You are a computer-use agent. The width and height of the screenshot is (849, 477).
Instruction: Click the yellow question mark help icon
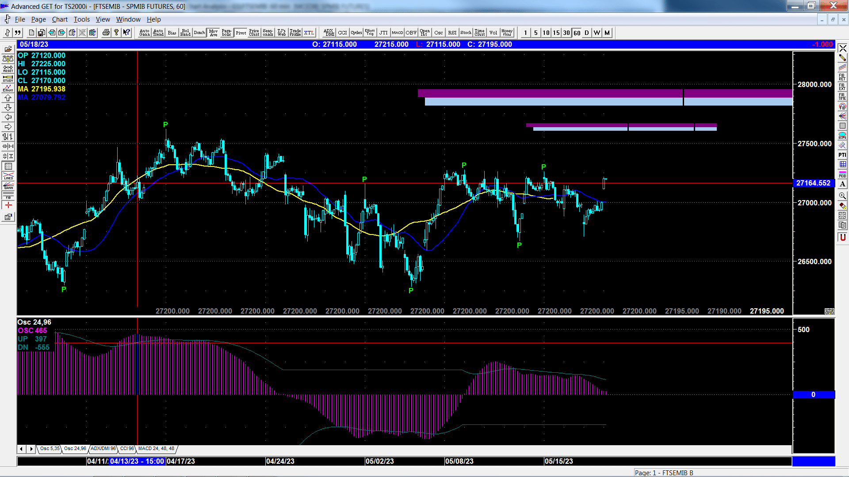tap(116, 33)
